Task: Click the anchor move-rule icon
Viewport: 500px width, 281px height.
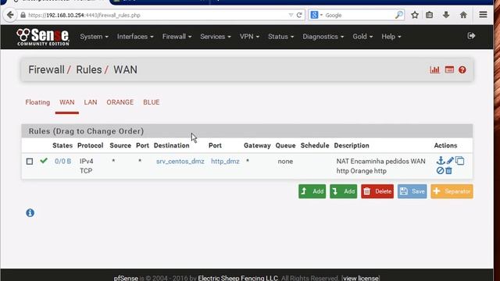Action: tap(441, 161)
